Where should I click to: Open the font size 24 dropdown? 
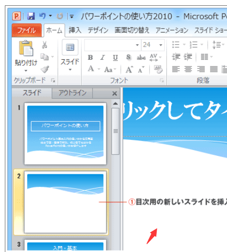[x=161, y=45]
